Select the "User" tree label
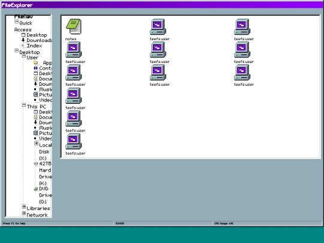Image resolution: width=324 pixels, height=243 pixels. click(x=32, y=58)
